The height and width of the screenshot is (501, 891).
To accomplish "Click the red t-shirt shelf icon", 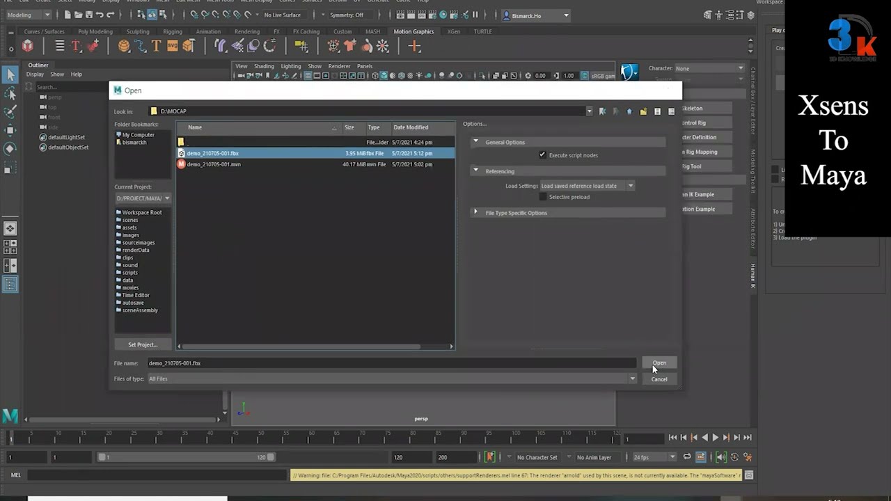I will click(x=350, y=46).
